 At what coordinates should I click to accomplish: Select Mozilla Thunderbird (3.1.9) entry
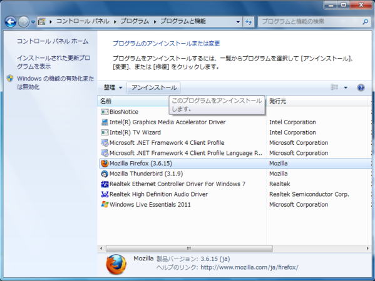pos(146,174)
